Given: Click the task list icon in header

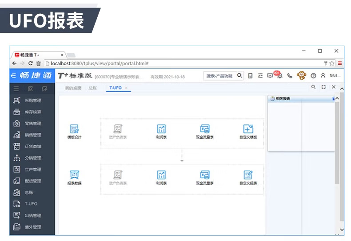Looking at the screenshot, I should pyautogui.click(x=260, y=76).
